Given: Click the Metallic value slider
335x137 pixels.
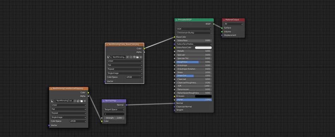Looking at the screenshot, I should [194, 51].
